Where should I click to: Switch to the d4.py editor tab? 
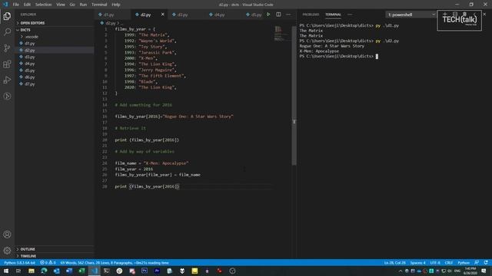(x=223, y=15)
